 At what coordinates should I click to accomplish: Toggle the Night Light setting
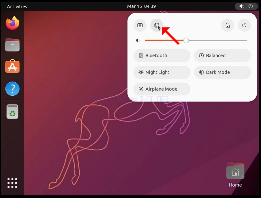point(162,72)
